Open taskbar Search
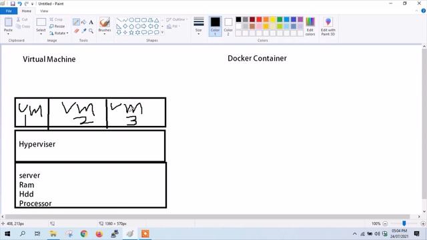The image size is (427, 240). [23, 234]
